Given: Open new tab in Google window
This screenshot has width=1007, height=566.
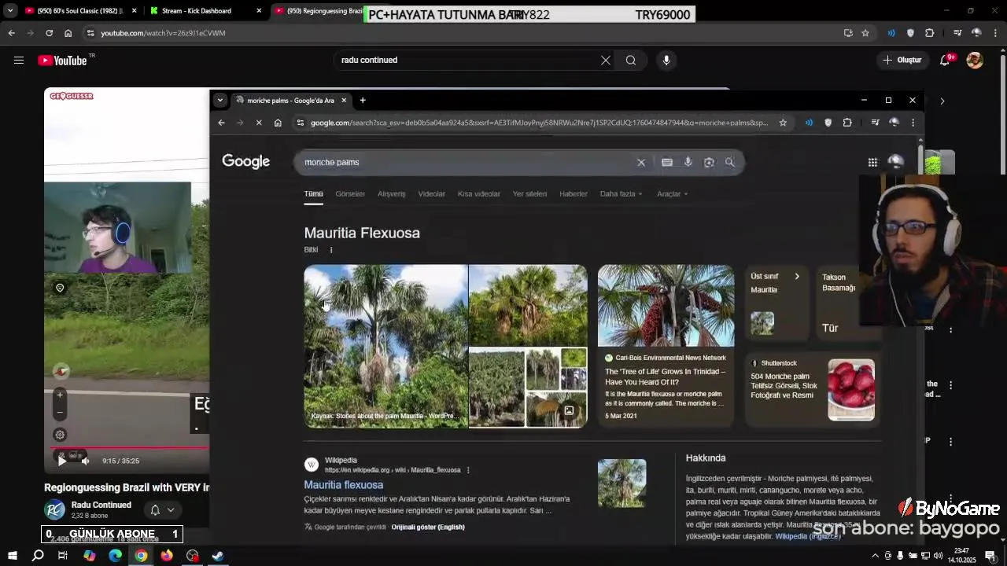Looking at the screenshot, I should pyautogui.click(x=363, y=101).
